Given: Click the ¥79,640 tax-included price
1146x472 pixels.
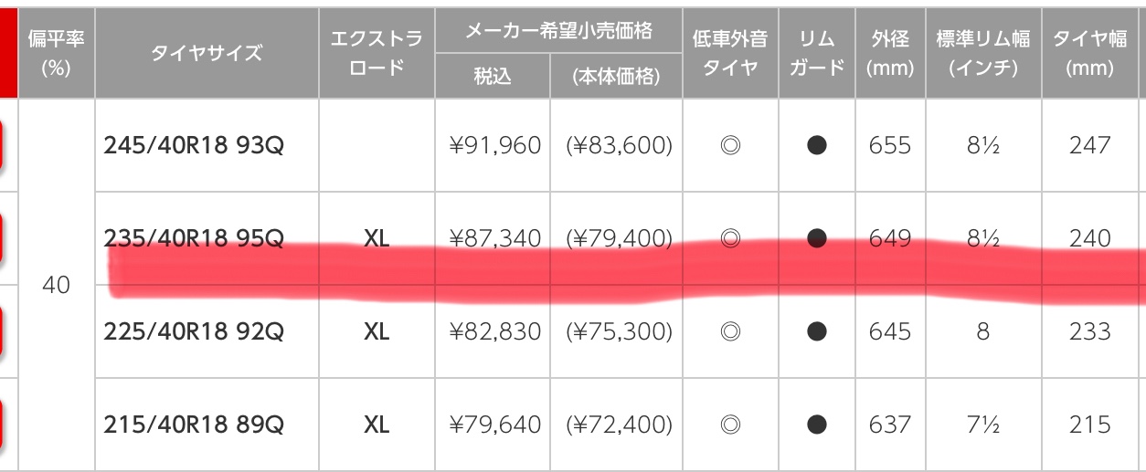Looking at the screenshot, I should [494, 425].
